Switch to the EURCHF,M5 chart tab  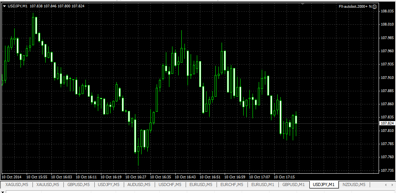(x=232, y=184)
